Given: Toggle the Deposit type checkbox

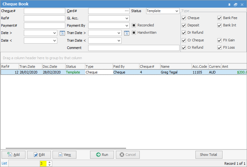Looking at the screenshot, I should click(184, 25).
